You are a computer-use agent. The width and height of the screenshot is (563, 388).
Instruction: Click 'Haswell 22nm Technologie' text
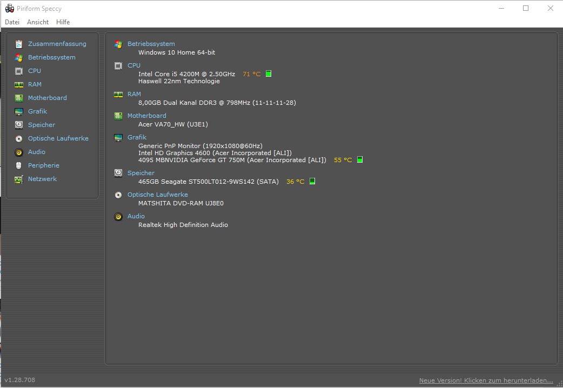(179, 81)
